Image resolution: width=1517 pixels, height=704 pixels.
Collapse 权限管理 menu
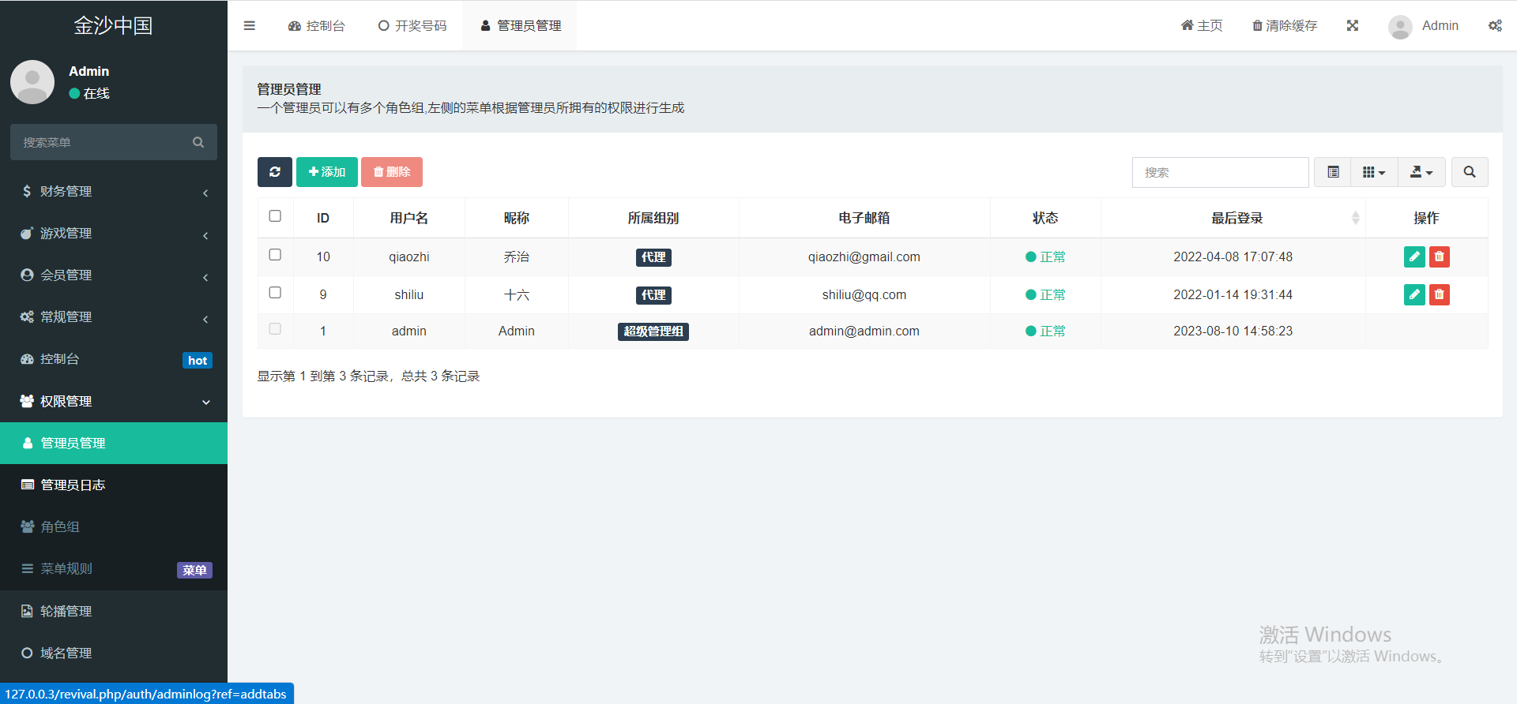pos(114,401)
